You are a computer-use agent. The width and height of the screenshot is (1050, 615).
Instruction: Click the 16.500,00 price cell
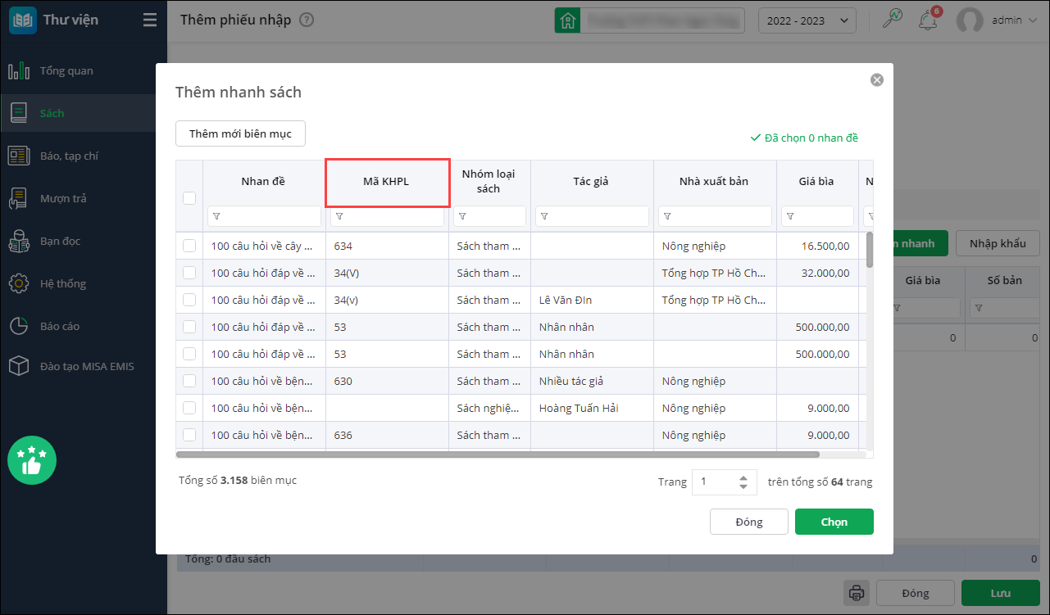[x=817, y=246]
